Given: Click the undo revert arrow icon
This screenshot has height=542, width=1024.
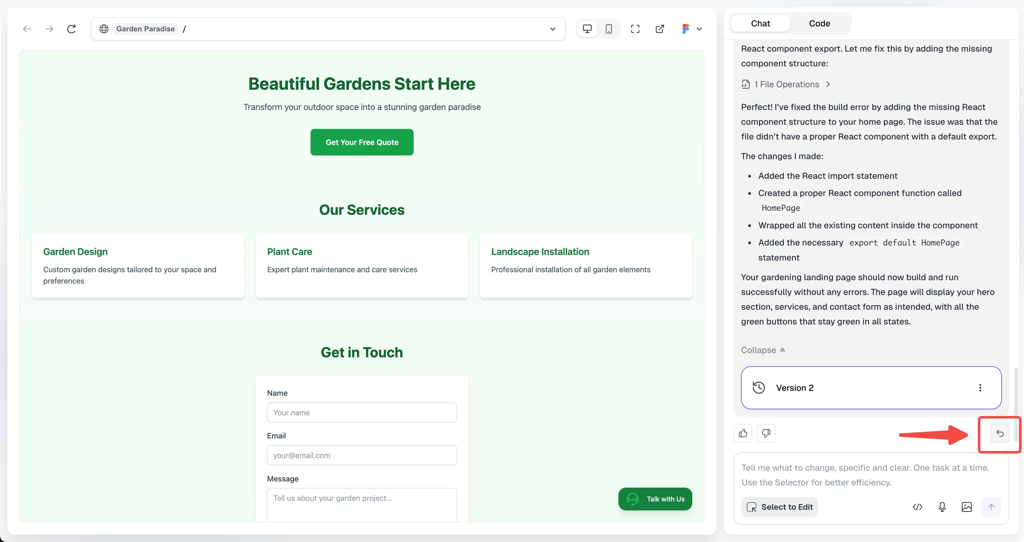Looking at the screenshot, I should pos(1000,433).
